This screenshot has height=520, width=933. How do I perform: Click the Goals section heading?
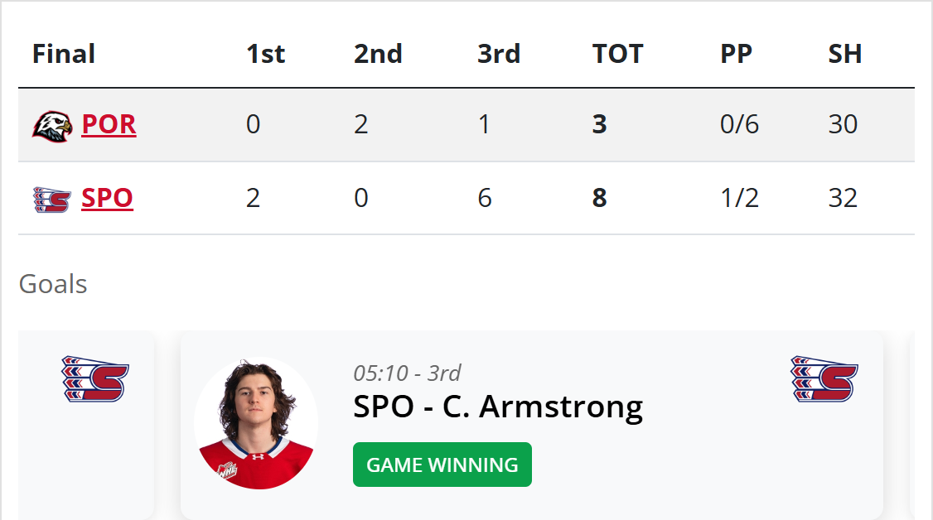(x=53, y=284)
